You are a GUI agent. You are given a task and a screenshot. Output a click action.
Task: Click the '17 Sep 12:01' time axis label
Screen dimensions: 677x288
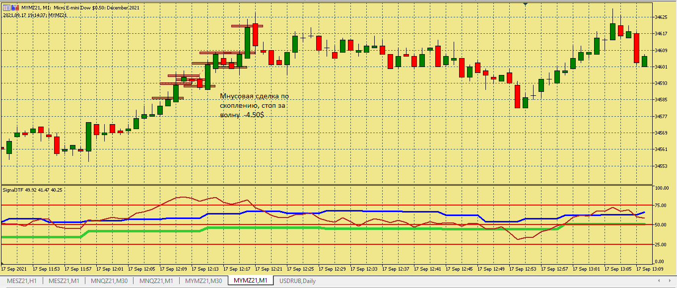click(x=110, y=269)
